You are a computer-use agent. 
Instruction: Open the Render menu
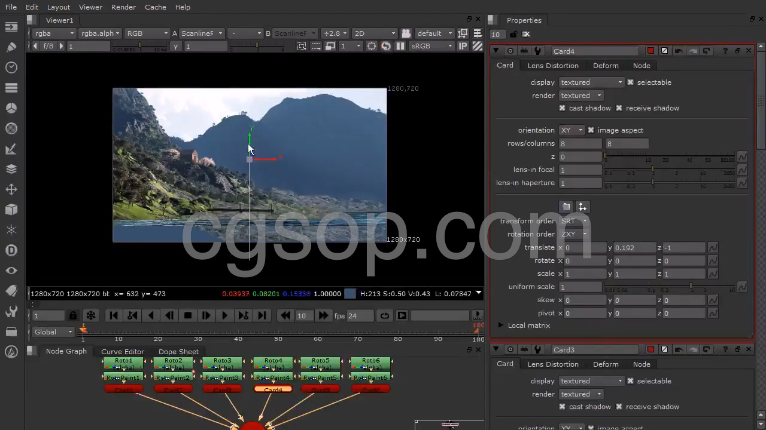tap(123, 7)
